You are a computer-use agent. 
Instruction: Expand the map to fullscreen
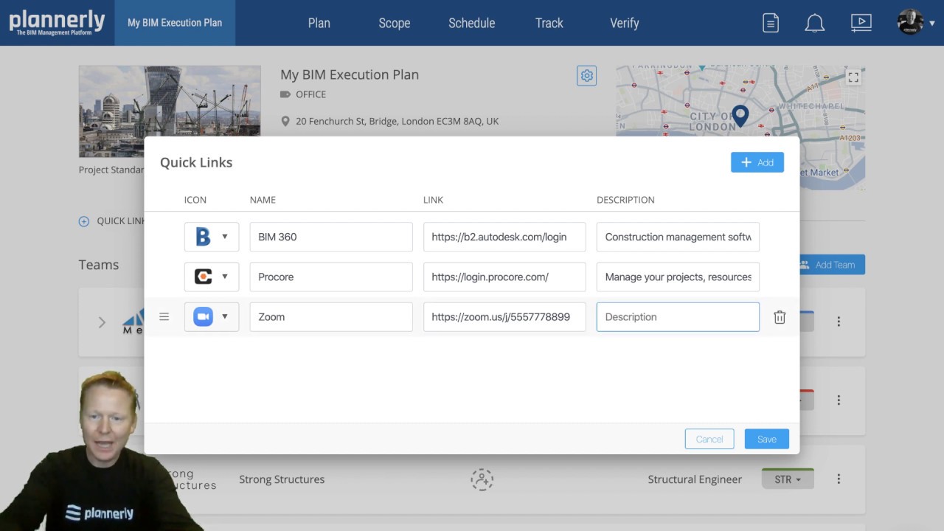[x=853, y=77]
